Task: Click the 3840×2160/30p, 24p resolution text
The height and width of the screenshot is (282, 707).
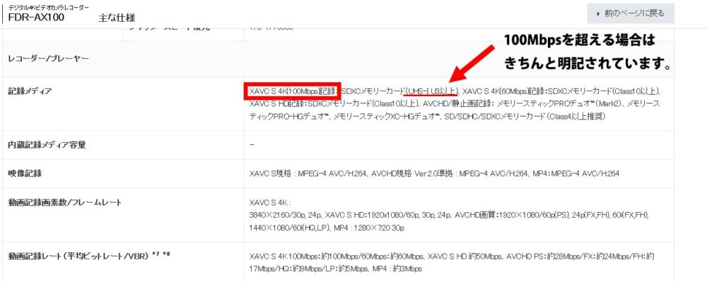Action: point(286,216)
